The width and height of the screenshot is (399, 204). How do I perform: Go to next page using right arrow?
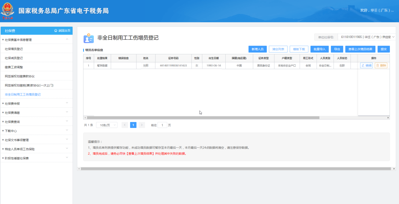[142, 125]
